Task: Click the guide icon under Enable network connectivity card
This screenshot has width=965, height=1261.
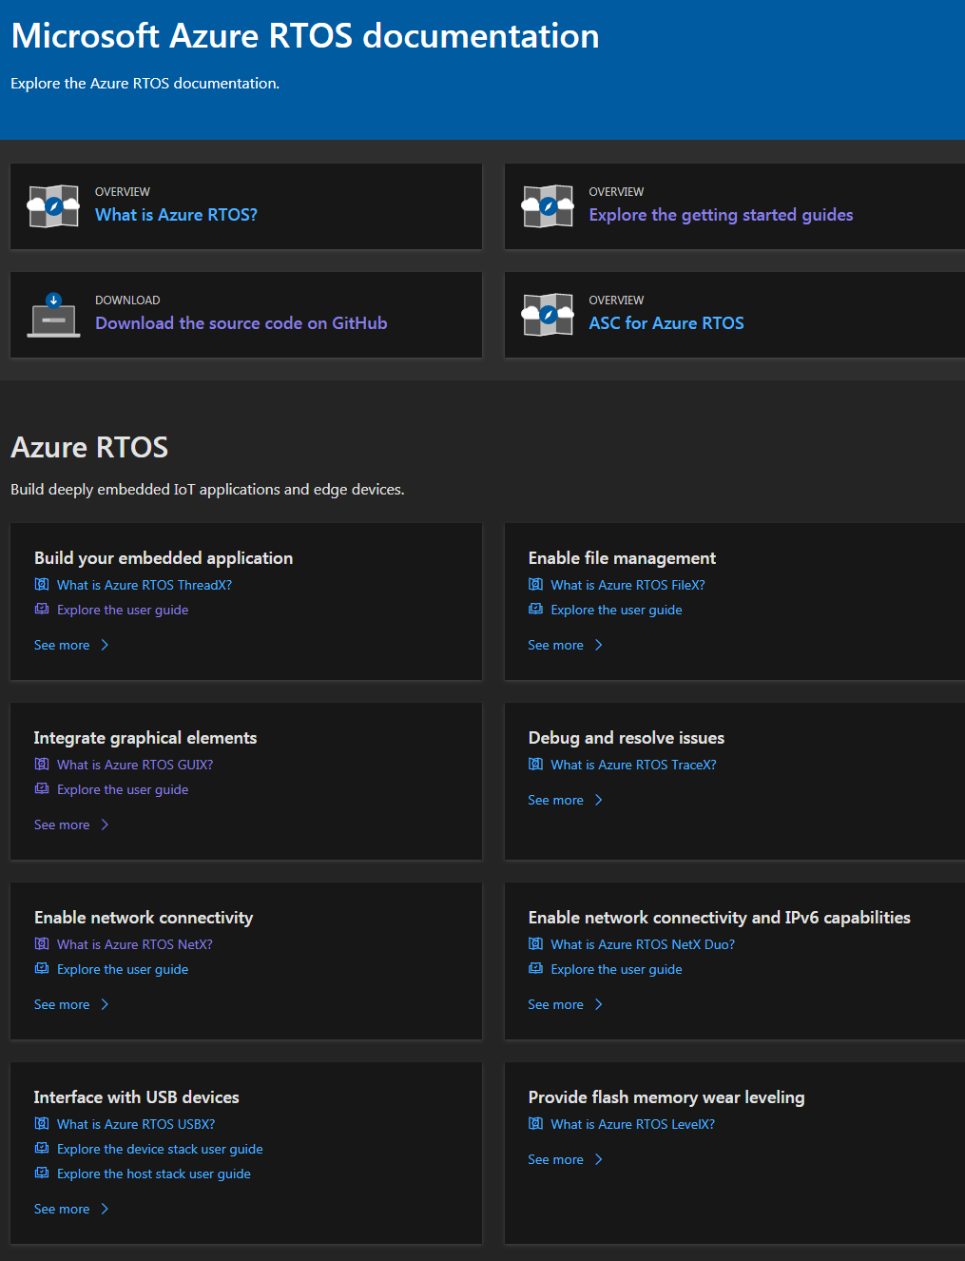Action: coord(42,968)
